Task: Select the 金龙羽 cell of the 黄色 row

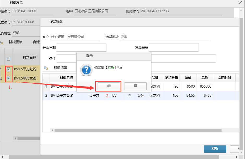Action: pos(155,96)
